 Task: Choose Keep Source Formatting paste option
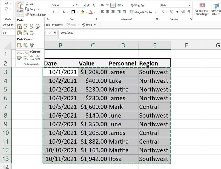(x=38, y=26)
